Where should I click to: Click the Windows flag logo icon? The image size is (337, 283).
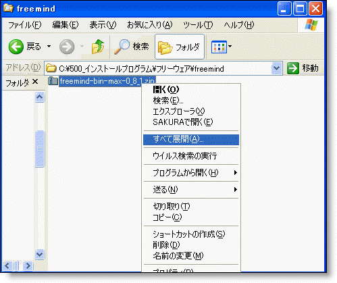311,25
